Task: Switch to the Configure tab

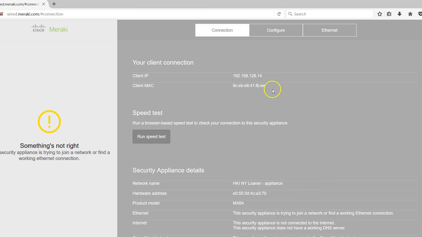Action: point(276,30)
